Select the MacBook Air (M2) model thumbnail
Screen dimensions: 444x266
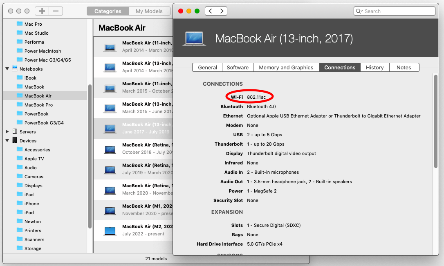point(110,231)
